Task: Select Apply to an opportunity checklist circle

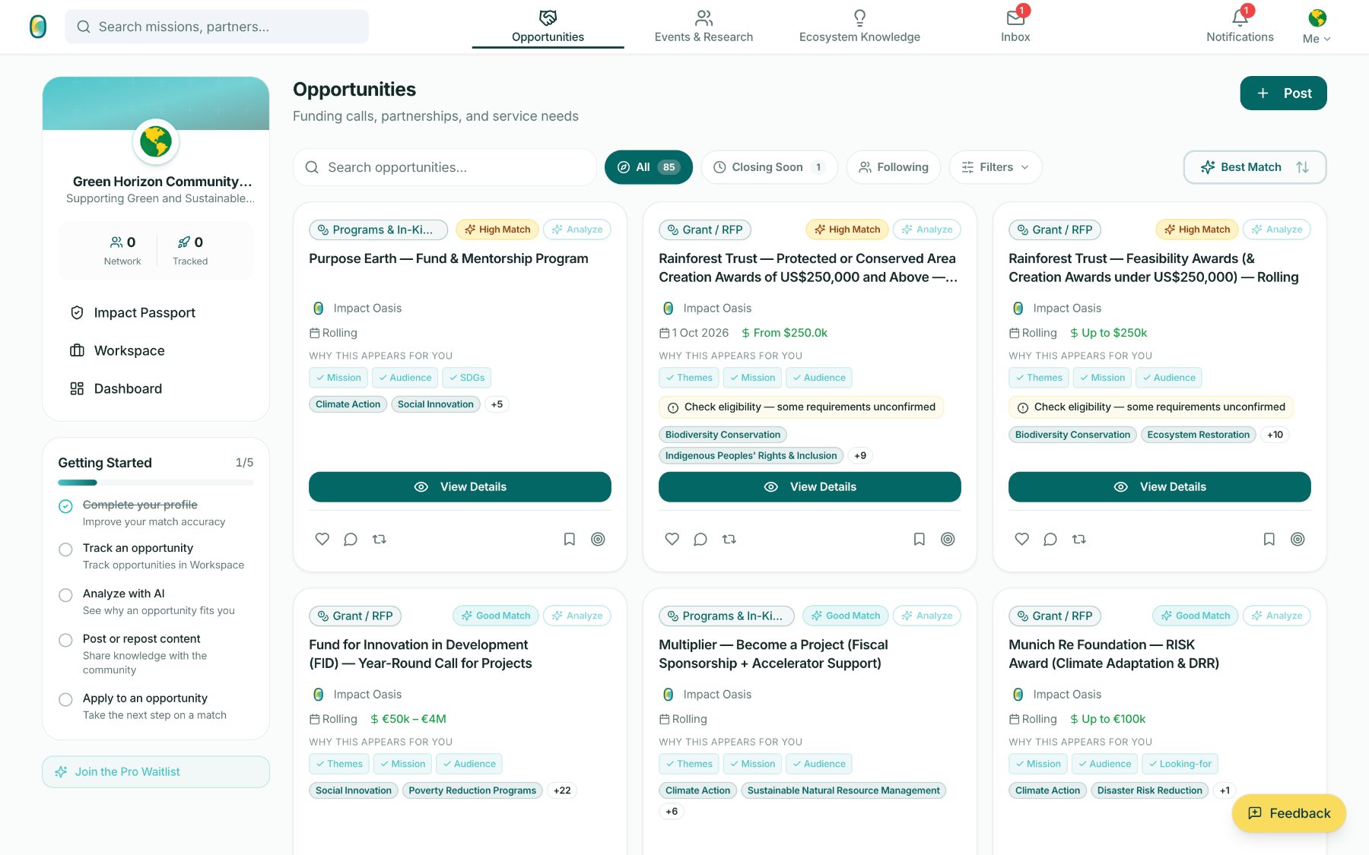Action: (66, 700)
